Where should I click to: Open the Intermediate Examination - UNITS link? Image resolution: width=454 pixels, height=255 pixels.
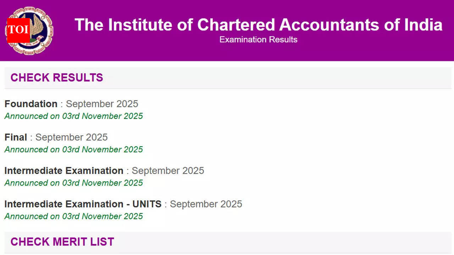click(x=83, y=204)
